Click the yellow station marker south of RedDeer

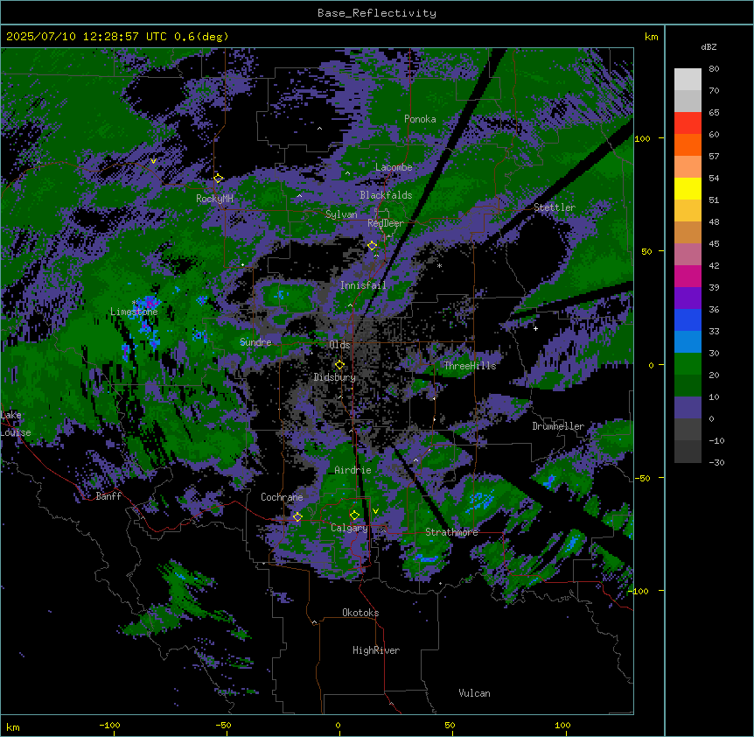coord(372,246)
